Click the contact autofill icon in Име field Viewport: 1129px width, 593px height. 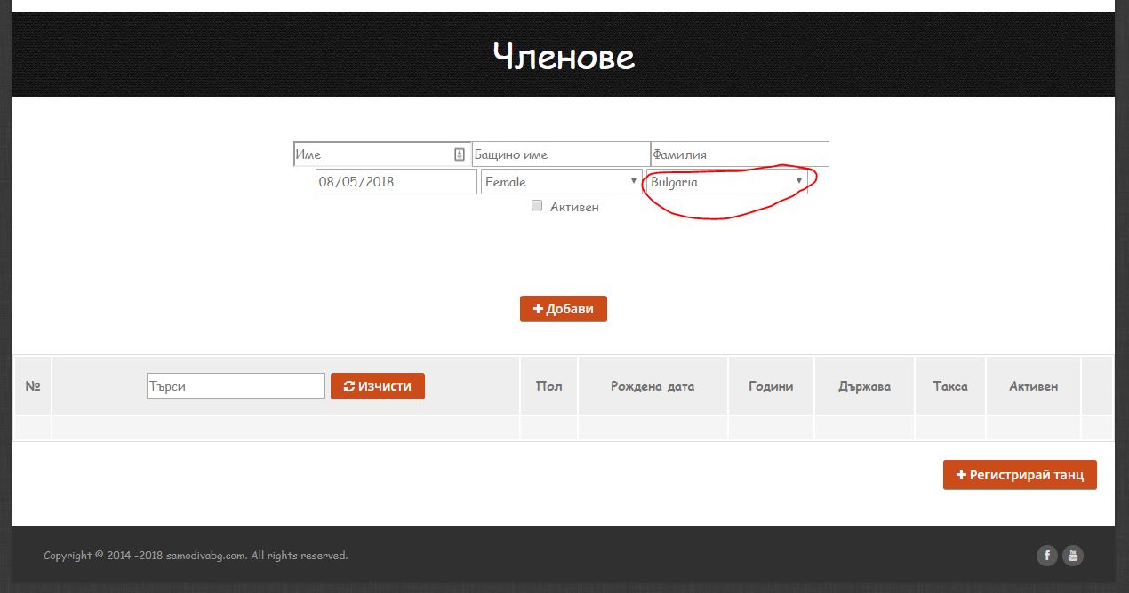tap(460, 154)
